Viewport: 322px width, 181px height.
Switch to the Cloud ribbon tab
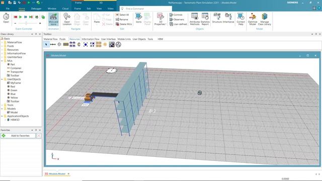point(65,9)
